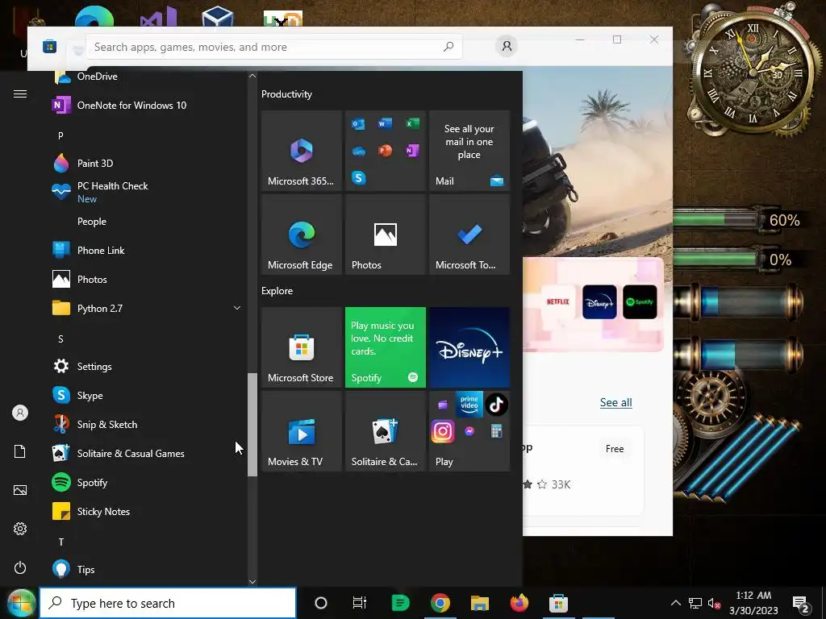The height and width of the screenshot is (619, 826).
Task: Open the notification center icon
Action: tap(801, 603)
